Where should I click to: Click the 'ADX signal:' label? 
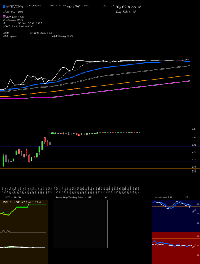pos(10,36)
